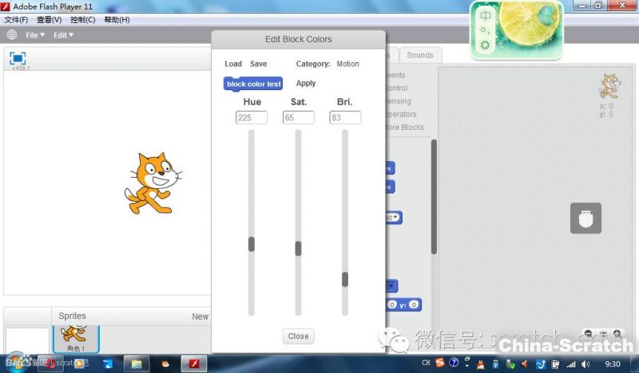Viewport: 639px width, 373px height.
Task: Click the mouse icon in scripts area
Action: (585, 218)
